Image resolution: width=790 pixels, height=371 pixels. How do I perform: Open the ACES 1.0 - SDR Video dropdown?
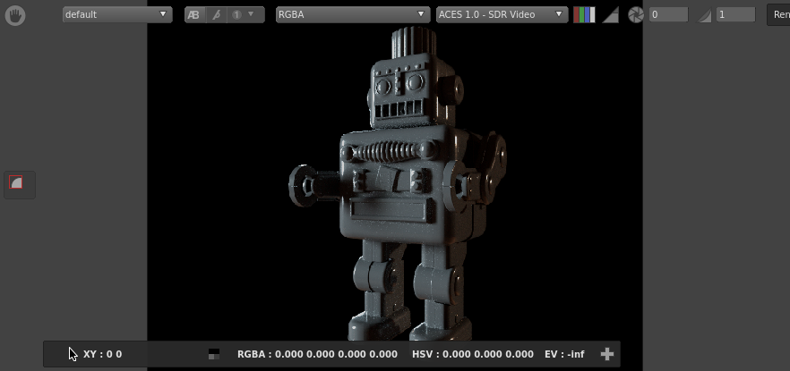[501, 15]
